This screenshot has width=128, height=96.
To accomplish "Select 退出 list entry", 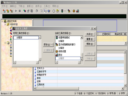I will click(x=68, y=55).
